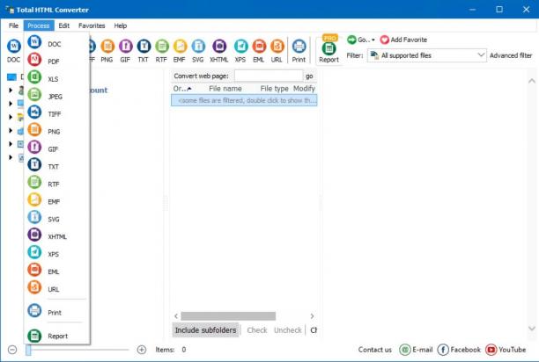The width and height of the screenshot is (539, 362).
Task: Click the GIF toolbar icon
Action: (x=125, y=51)
